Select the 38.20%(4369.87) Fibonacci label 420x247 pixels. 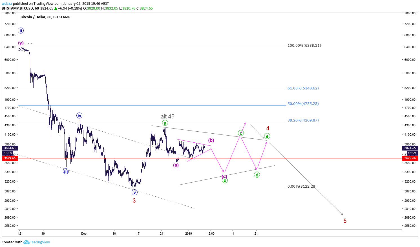coord(303,120)
